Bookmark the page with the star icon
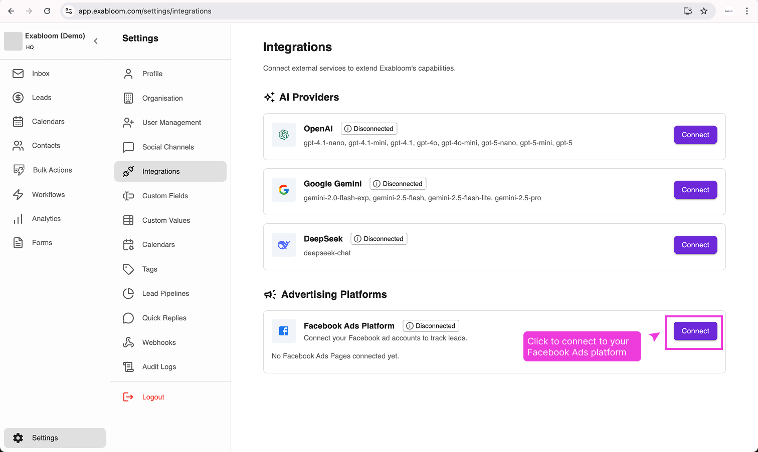This screenshot has width=758, height=452. (704, 11)
